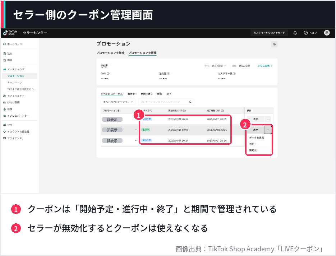Select the 開始予定 status tab
This screenshot has width=336, height=256.
(x=147, y=94)
